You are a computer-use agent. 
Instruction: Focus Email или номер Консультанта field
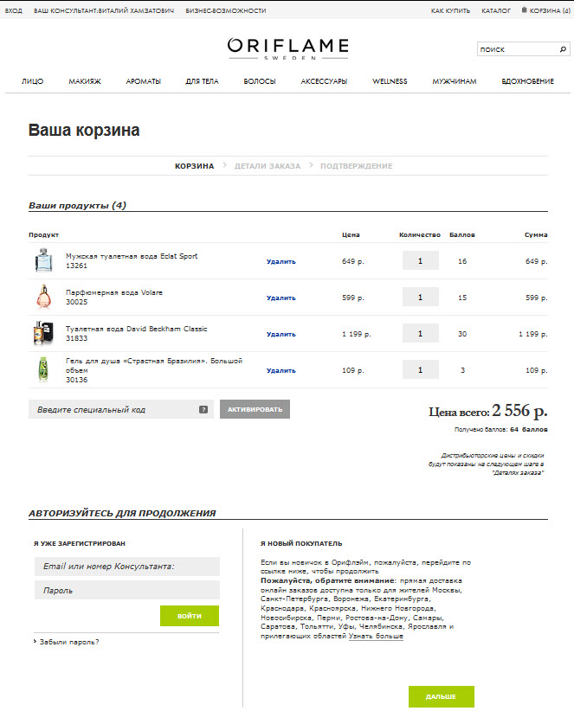[127, 567]
